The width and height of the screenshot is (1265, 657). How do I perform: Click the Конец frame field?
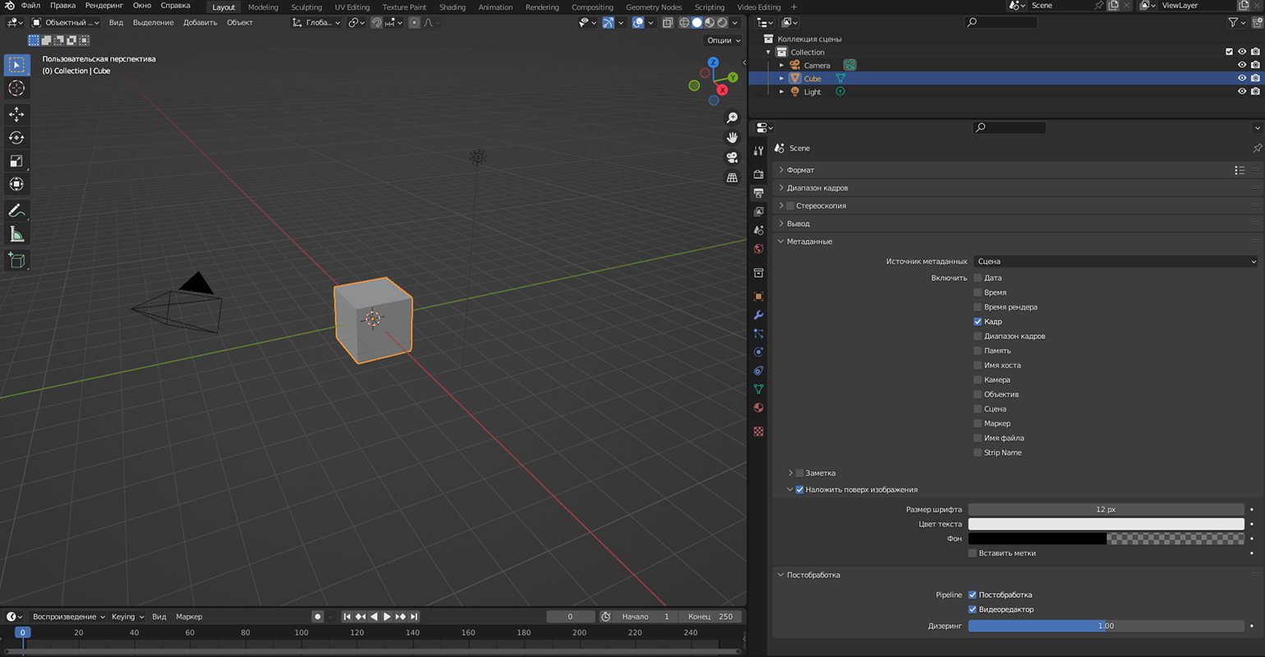711,617
